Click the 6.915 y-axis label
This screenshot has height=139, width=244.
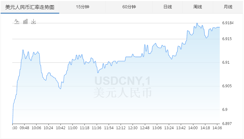[227, 39]
